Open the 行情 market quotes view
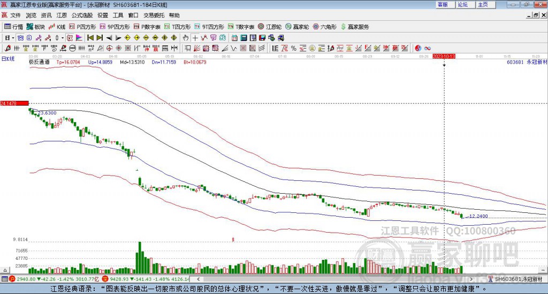This screenshot has width=548, height=294. click(x=14, y=27)
